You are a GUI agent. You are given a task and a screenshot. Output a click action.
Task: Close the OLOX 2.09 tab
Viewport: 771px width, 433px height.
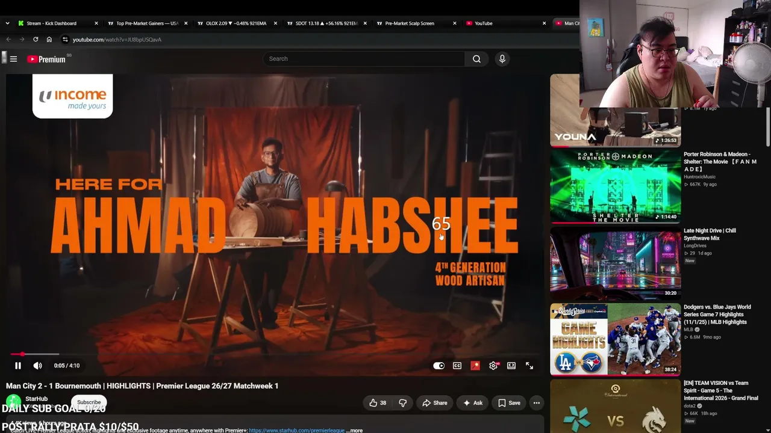pos(275,23)
